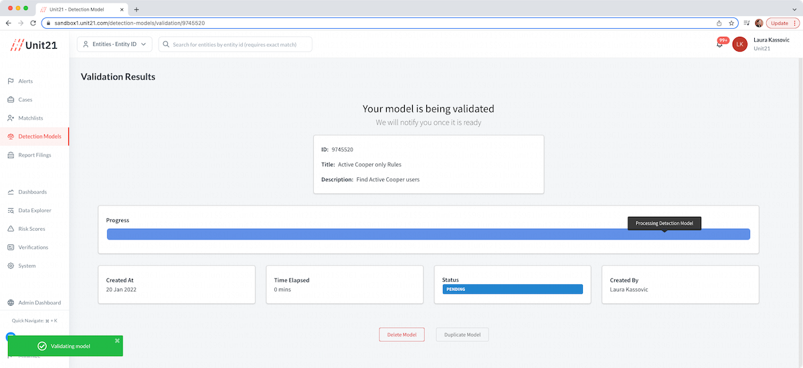Click the entity search input field
803x368 pixels.
[236, 44]
